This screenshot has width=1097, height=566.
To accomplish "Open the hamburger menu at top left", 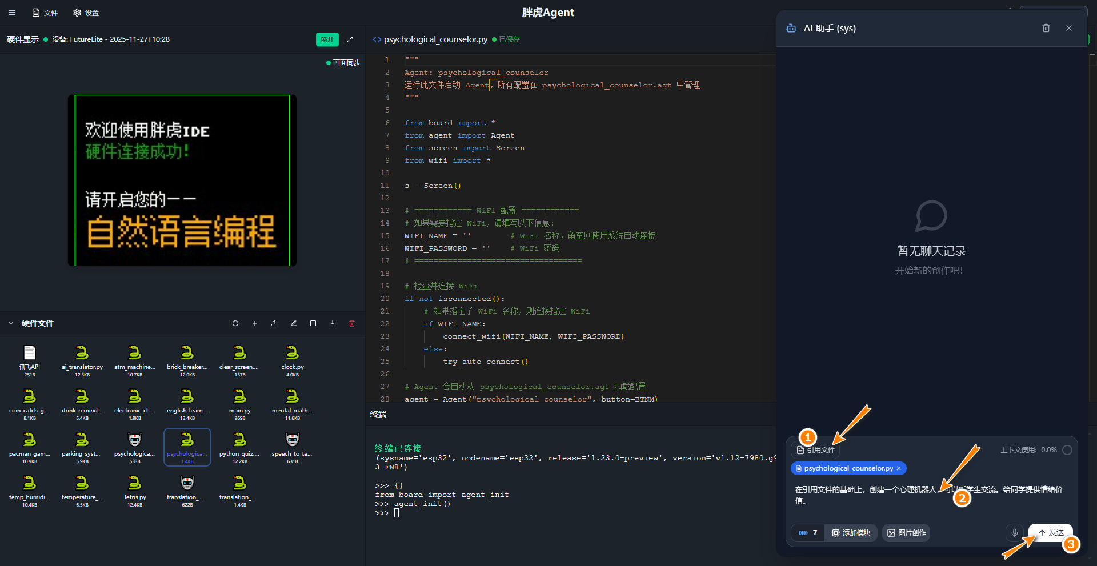I will pos(12,13).
